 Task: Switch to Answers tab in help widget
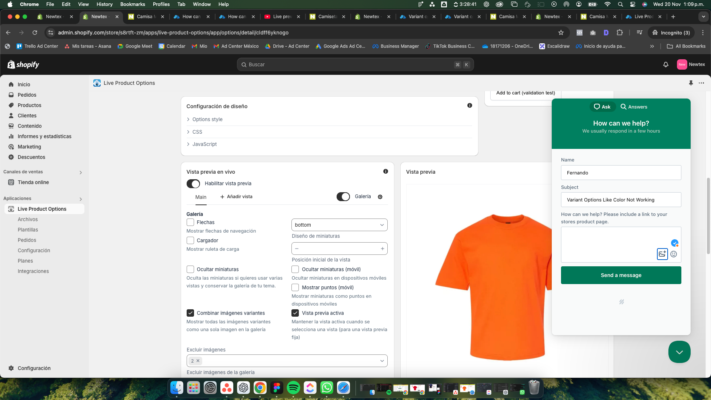634,107
